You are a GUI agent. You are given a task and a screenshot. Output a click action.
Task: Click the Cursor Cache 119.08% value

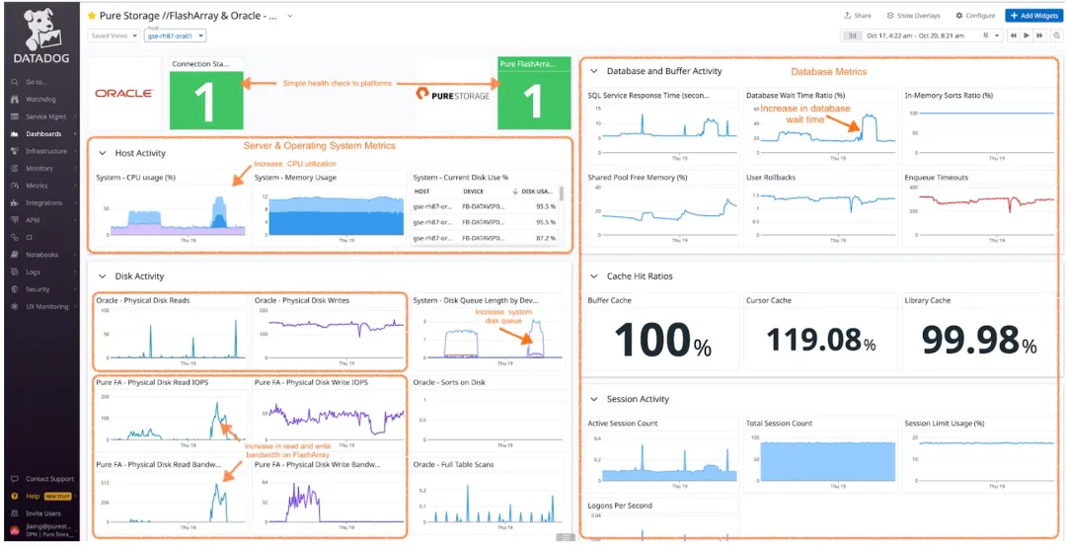pyautogui.click(x=820, y=340)
